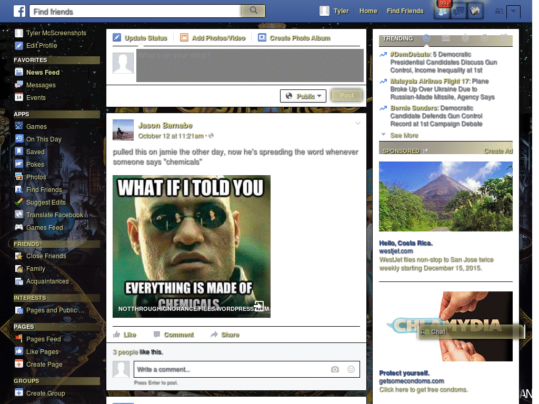Select the Create Photo Album tab
The height and width of the screenshot is (404, 539).
click(x=294, y=38)
